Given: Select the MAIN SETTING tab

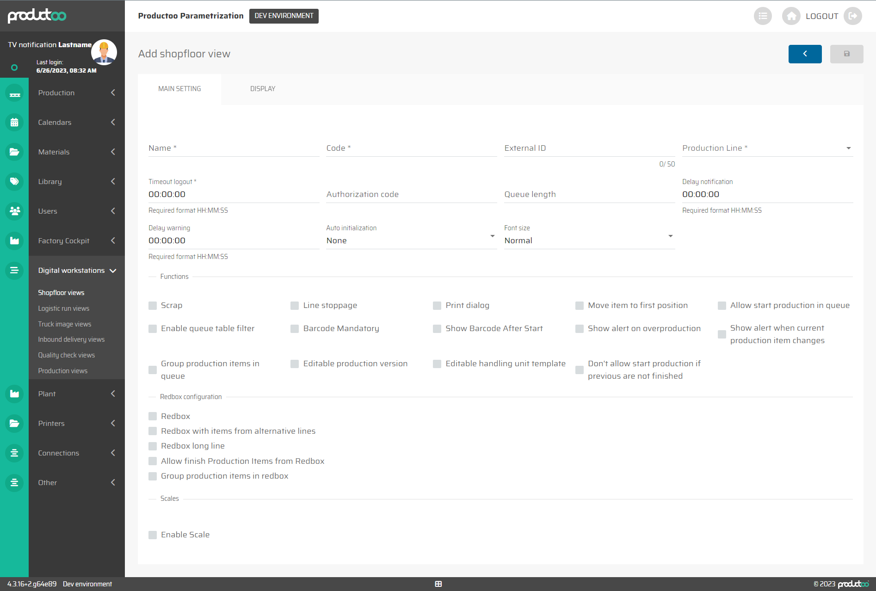Looking at the screenshot, I should 179,89.
